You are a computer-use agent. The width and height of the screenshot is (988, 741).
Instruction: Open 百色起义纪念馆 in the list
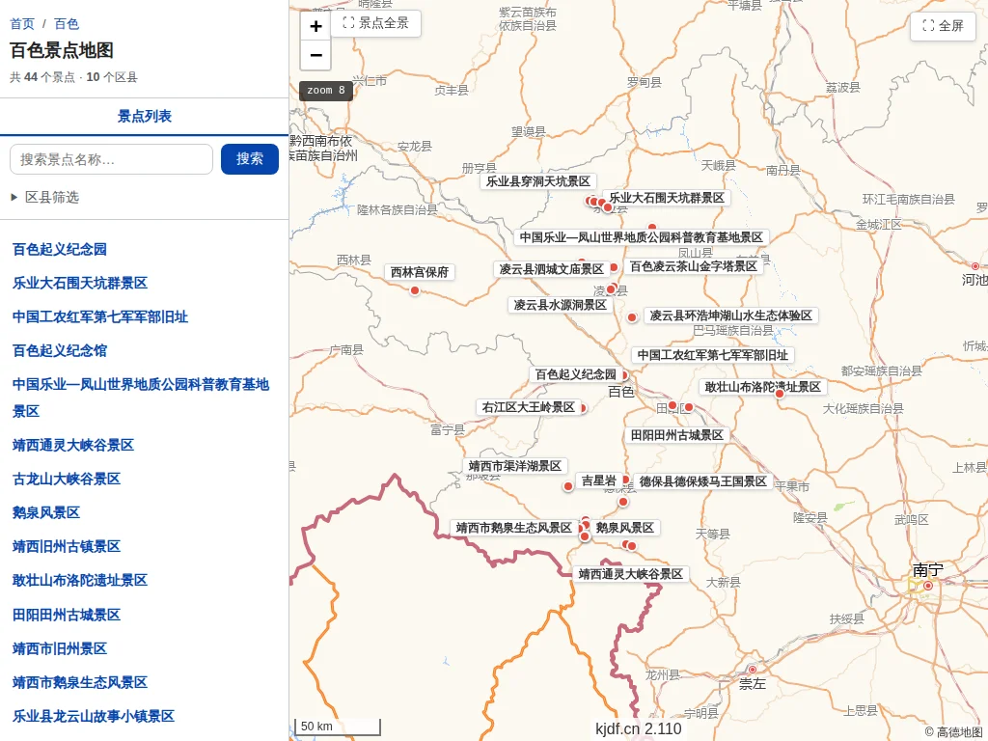60,350
